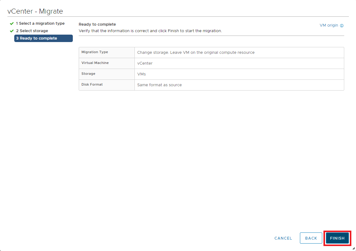This screenshot has width=356, height=251.
Task: Click the Virtual Machine row label
Action: (95, 63)
